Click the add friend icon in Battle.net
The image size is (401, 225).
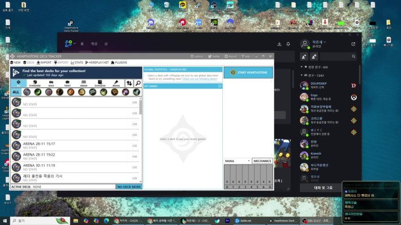click(x=304, y=56)
